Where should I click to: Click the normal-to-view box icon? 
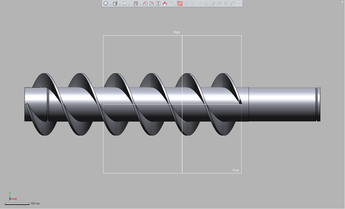[x=165, y=4]
